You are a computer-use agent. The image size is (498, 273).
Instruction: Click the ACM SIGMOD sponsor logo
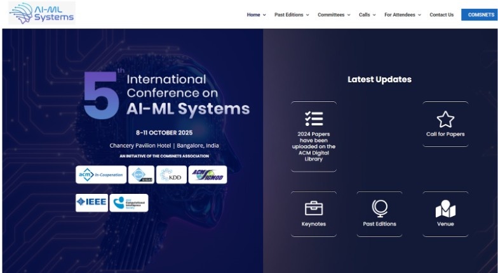(208, 175)
